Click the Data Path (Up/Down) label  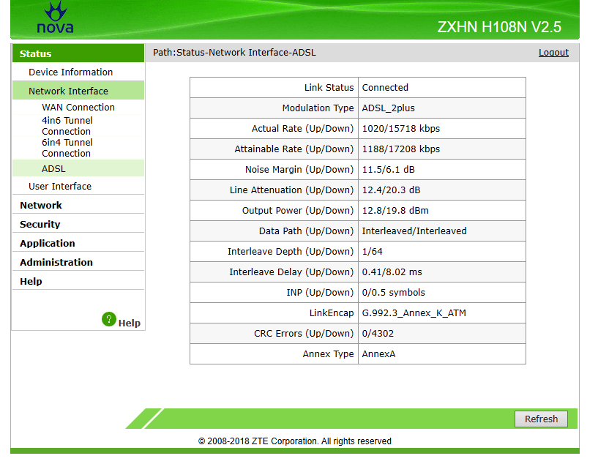pos(306,231)
